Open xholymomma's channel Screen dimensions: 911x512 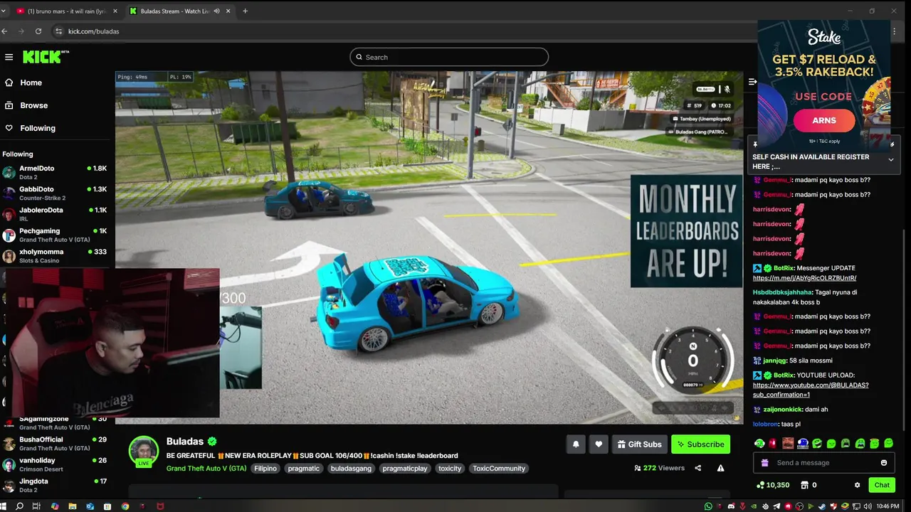55,255
